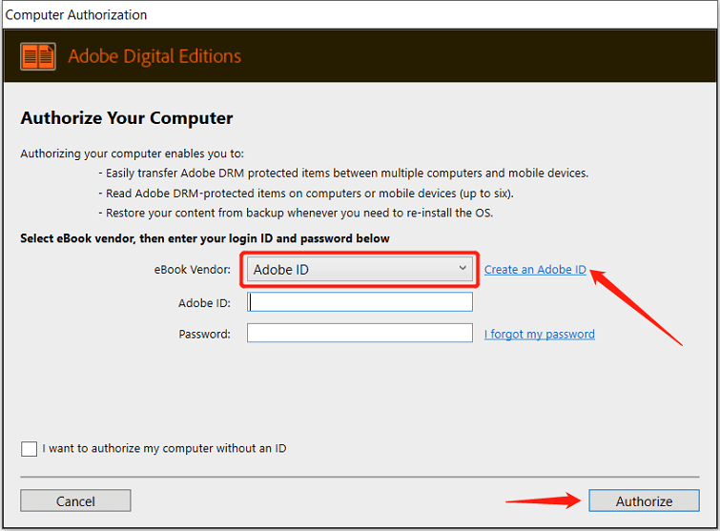Expand the chevron arrow in the Adobe ID vendor dropdown
Screen dimensions: 720x531
[463, 269]
